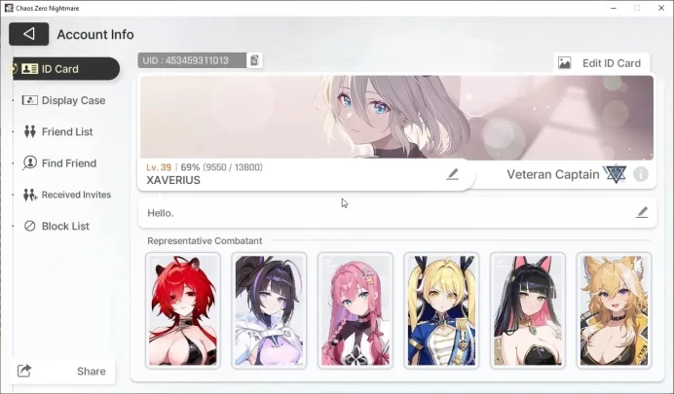Screen dimensions: 674x394
Task: Click picture icon in Edit ID Card
Action: pyautogui.click(x=564, y=63)
